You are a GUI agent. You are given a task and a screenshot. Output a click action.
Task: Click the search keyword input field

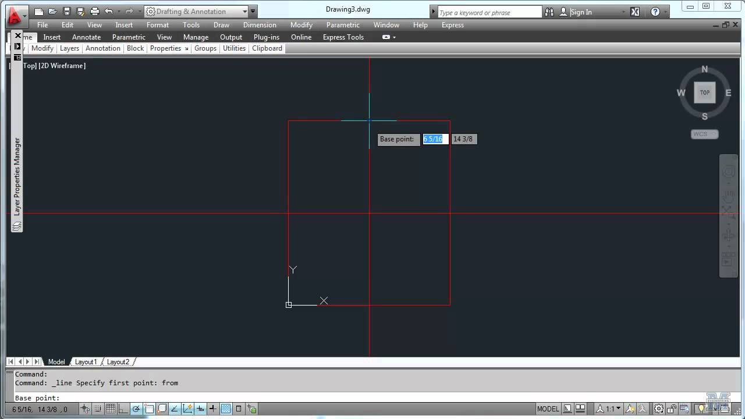coord(489,12)
